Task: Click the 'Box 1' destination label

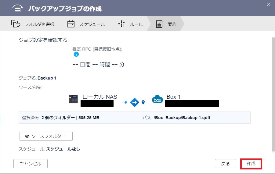Action: pyautogui.click(x=173, y=97)
